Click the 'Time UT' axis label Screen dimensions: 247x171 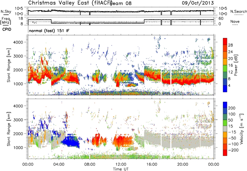121,169
